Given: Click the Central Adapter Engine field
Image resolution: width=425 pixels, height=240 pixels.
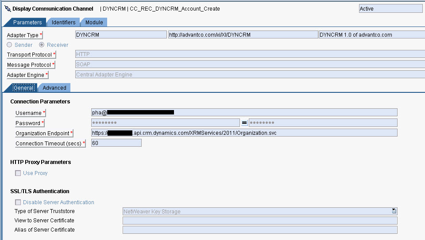Looking at the screenshot, I should coord(250,74).
